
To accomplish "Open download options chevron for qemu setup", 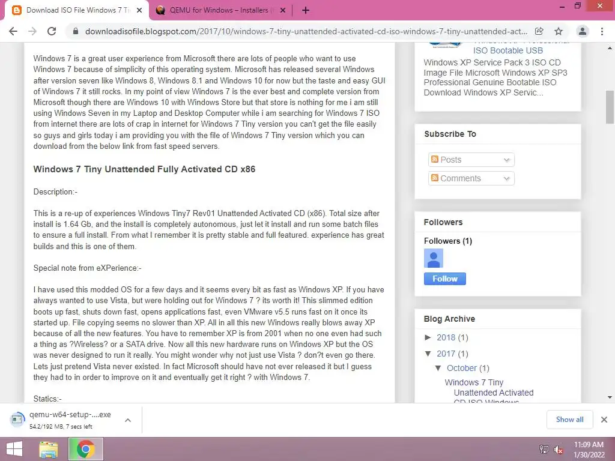I will [x=128, y=420].
